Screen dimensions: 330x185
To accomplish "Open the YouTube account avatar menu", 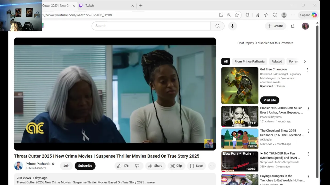I will (305, 26).
